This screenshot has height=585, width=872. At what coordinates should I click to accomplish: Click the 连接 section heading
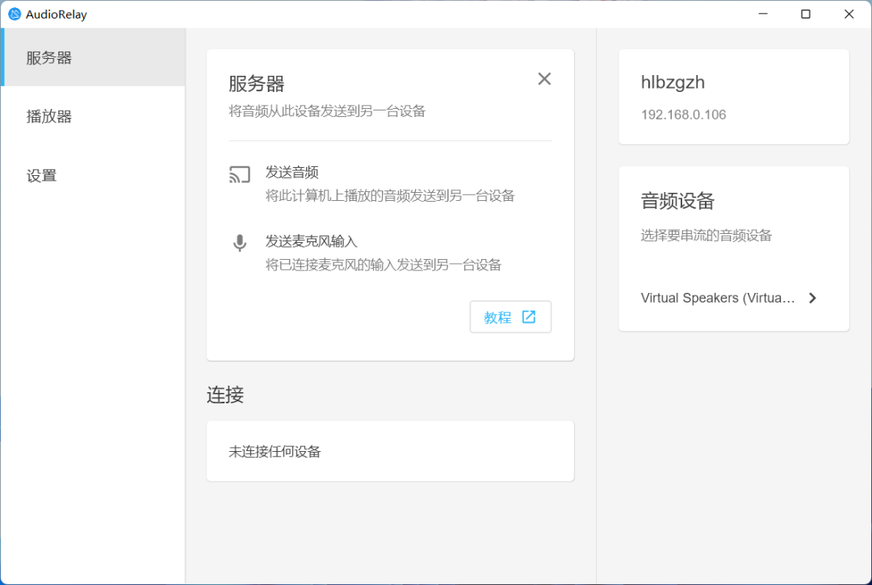tap(225, 395)
